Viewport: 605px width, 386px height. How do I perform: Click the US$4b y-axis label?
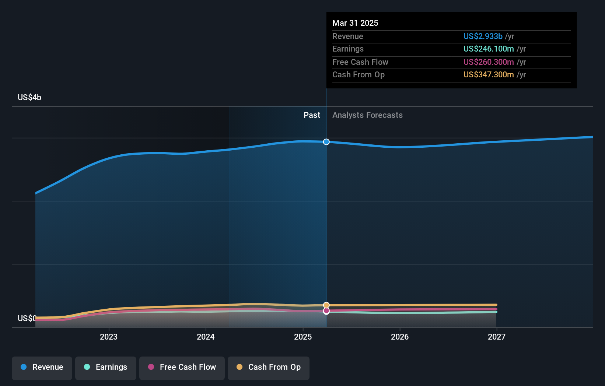pyautogui.click(x=29, y=97)
